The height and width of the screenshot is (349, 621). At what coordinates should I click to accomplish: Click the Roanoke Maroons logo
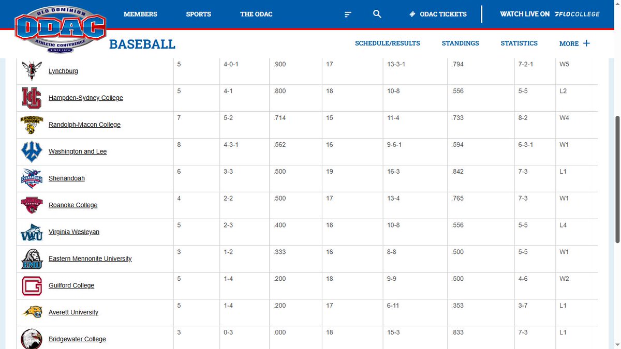tap(32, 205)
